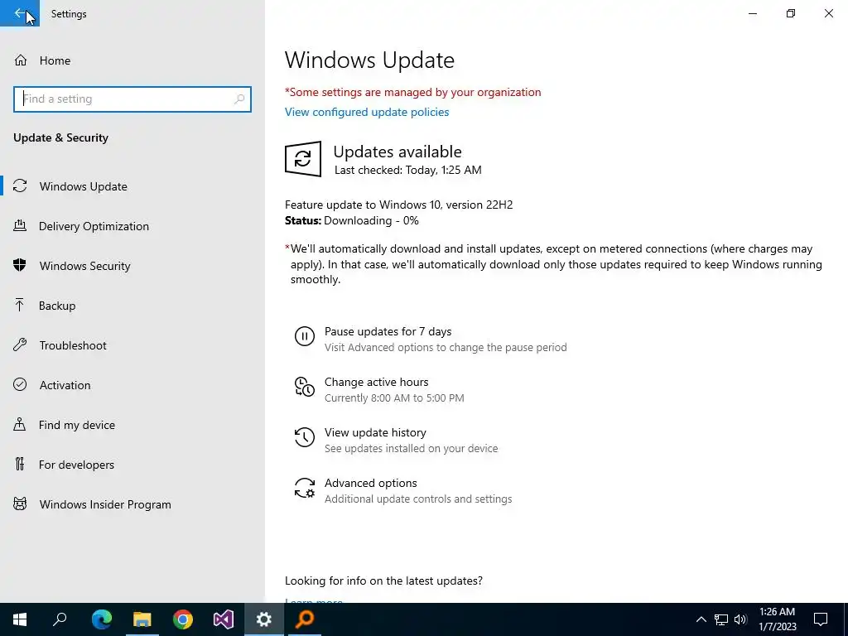This screenshot has width=848, height=636.
Task: Launch Microsoft Edge from the taskbar
Action: (x=101, y=619)
